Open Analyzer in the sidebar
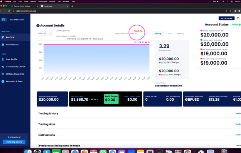Screen dimensions: 241x153 click(15, 37)
